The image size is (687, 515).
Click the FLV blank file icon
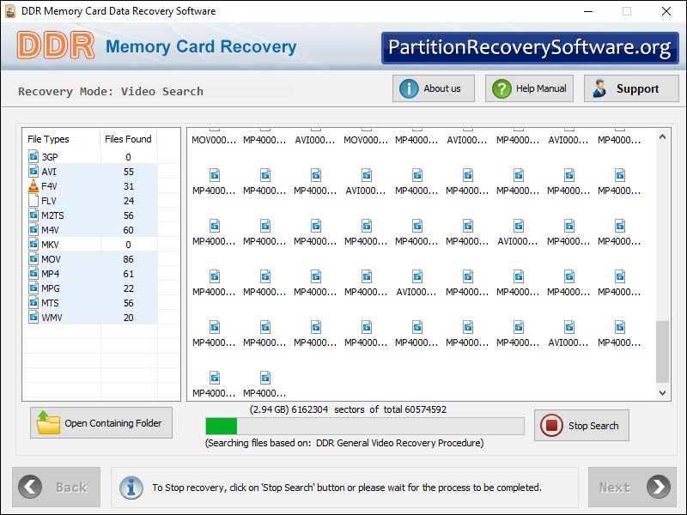33,201
